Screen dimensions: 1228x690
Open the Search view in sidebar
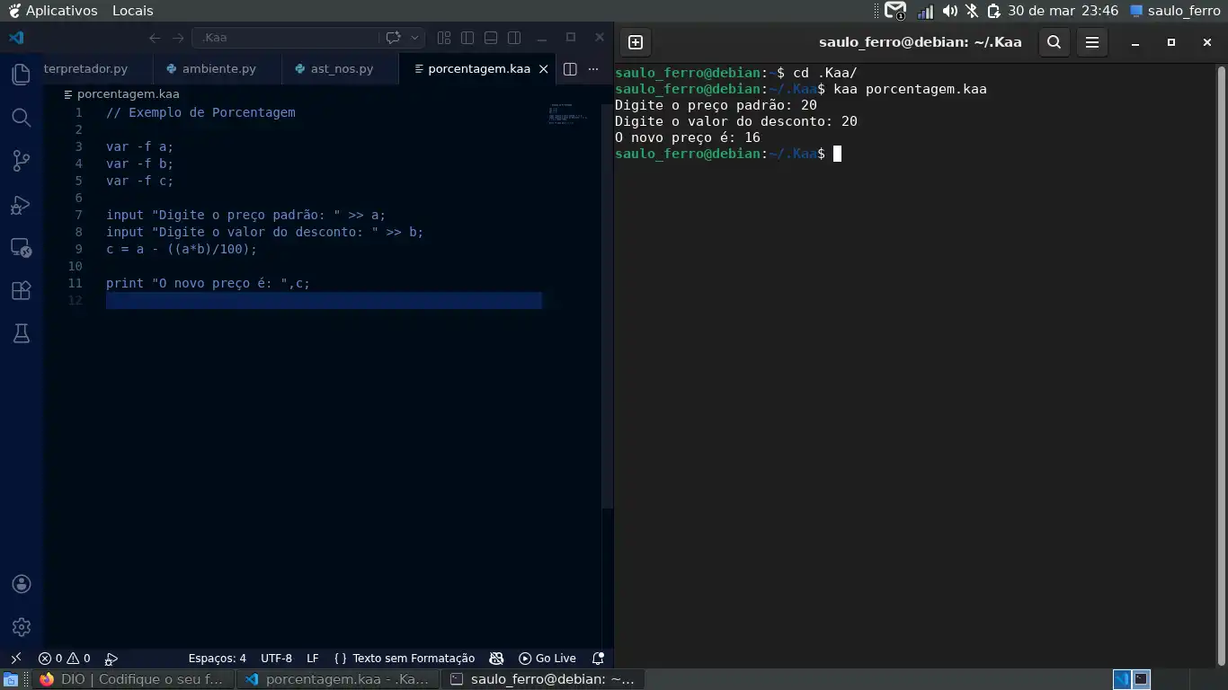pyautogui.click(x=22, y=118)
